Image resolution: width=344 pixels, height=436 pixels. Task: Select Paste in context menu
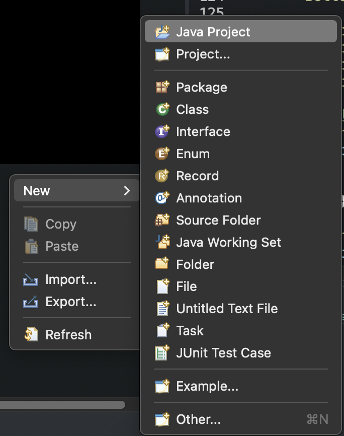click(x=76, y=246)
